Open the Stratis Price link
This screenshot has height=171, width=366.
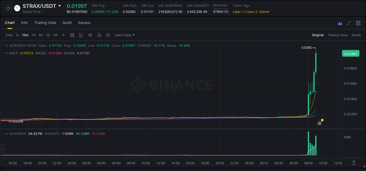coord(33,12)
